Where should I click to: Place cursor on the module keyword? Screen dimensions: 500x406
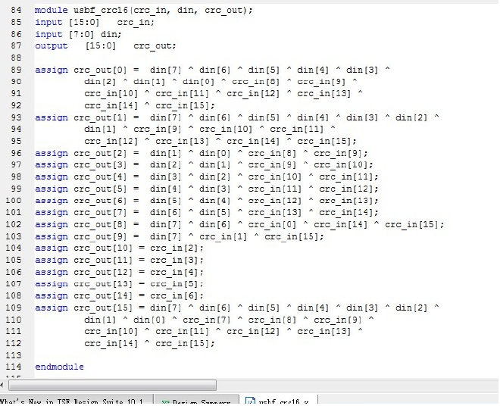click(x=51, y=11)
